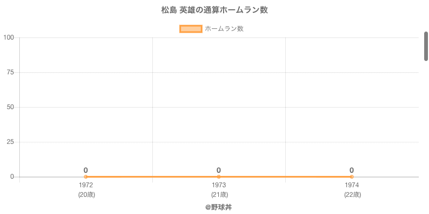Click the @野球丼 credit text
429x214 pixels.
coord(219,207)
